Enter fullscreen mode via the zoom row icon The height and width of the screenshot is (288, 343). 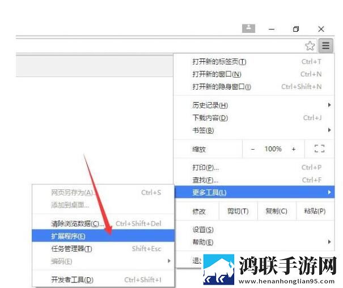[x=319, y=149]
